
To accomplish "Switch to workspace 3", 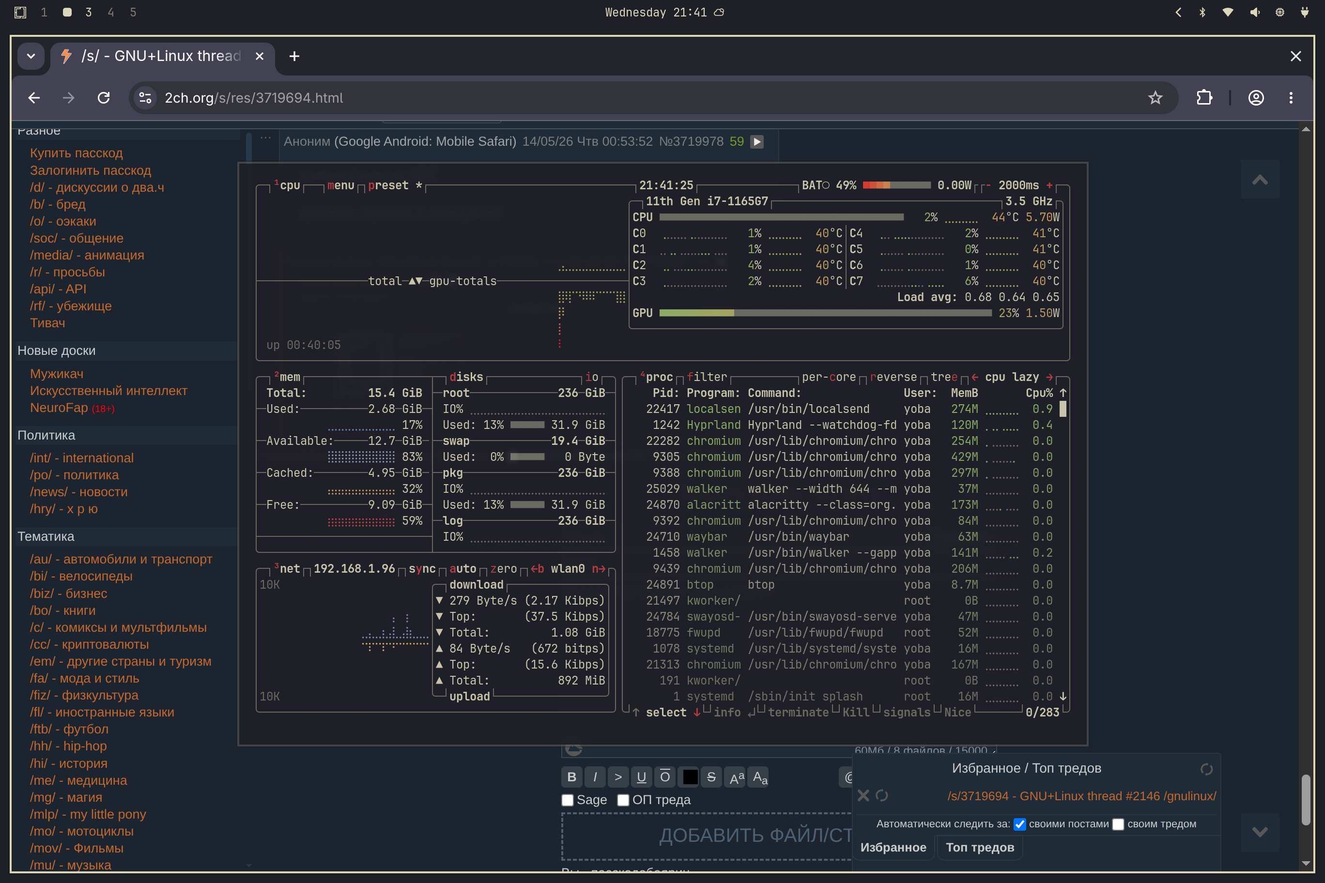I will (89, 13).
